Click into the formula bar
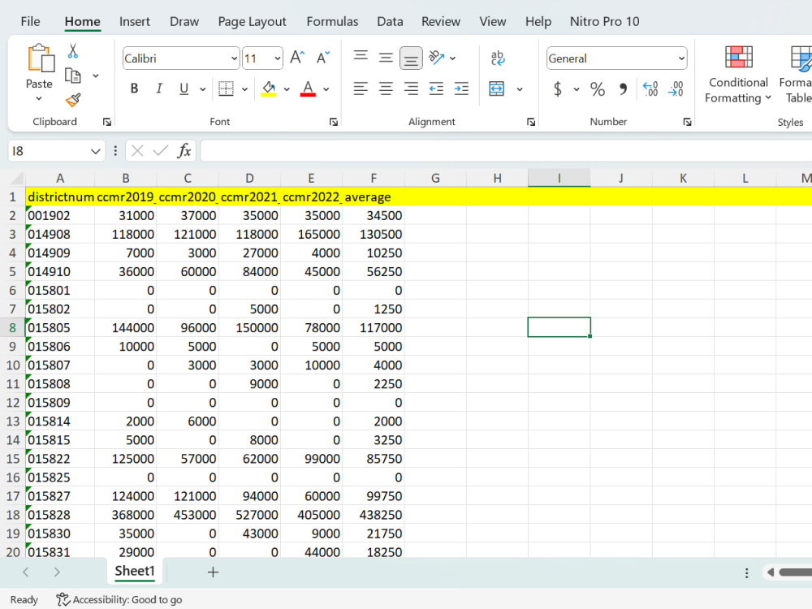This screenshot has width=812, height=609. point(506,151)
